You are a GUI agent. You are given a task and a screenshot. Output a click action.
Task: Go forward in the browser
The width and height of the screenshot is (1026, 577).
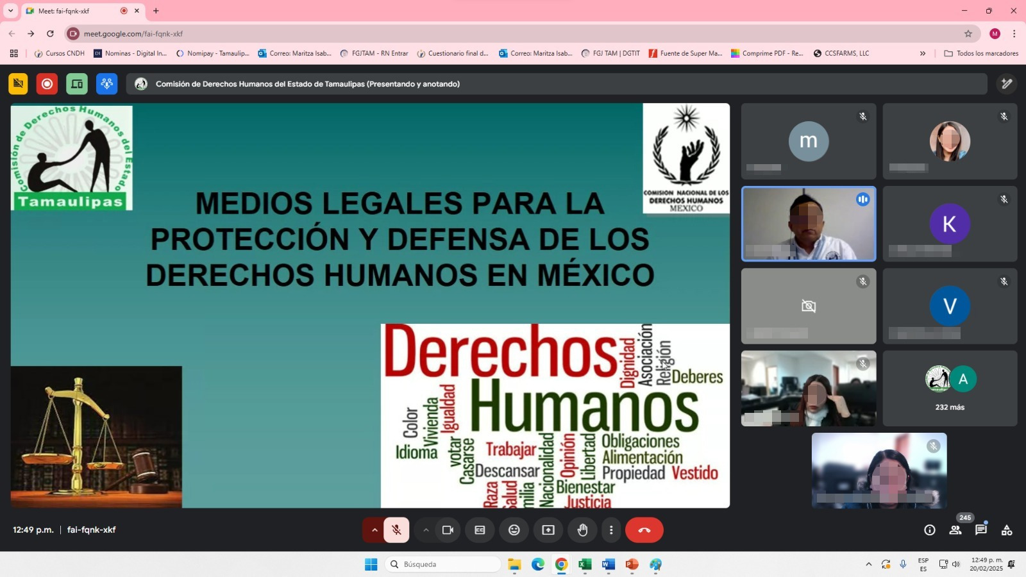(x=31, y=33)
